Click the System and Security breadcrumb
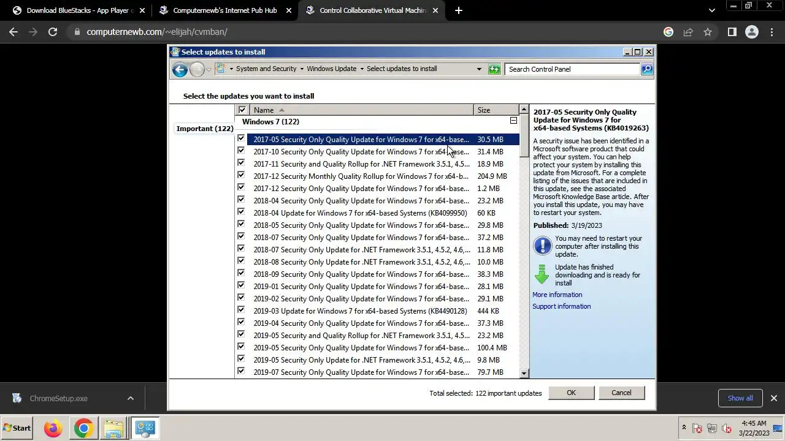Image resolution: width=785 pixels, height=441 pixels. 266,69
